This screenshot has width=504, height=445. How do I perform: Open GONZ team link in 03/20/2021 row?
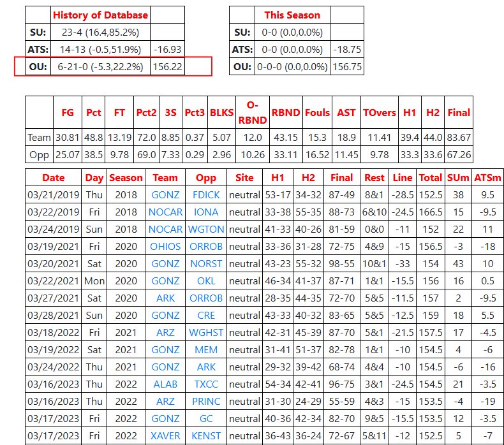click(x=165, y=264)
